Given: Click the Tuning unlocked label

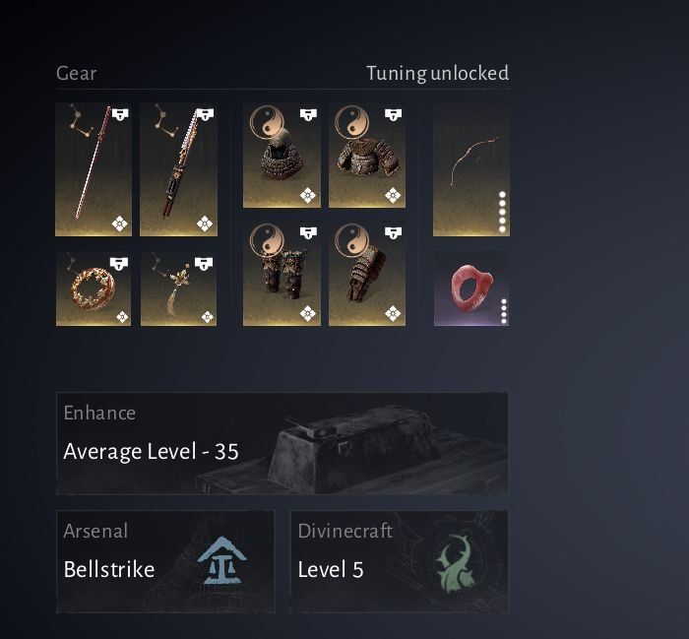Looking at the screenshot, I should 438,73.
